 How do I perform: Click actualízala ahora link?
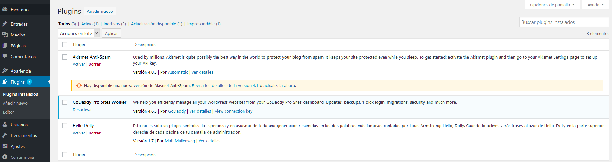point(279,85)
